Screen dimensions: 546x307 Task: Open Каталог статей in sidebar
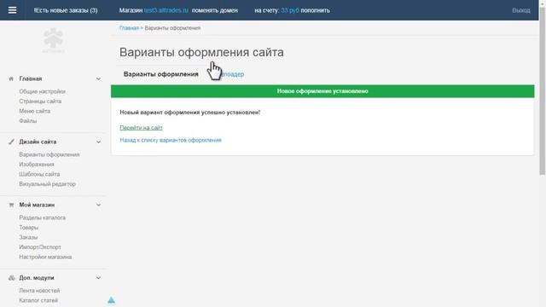pyautogui.click(x=38, y=300)
